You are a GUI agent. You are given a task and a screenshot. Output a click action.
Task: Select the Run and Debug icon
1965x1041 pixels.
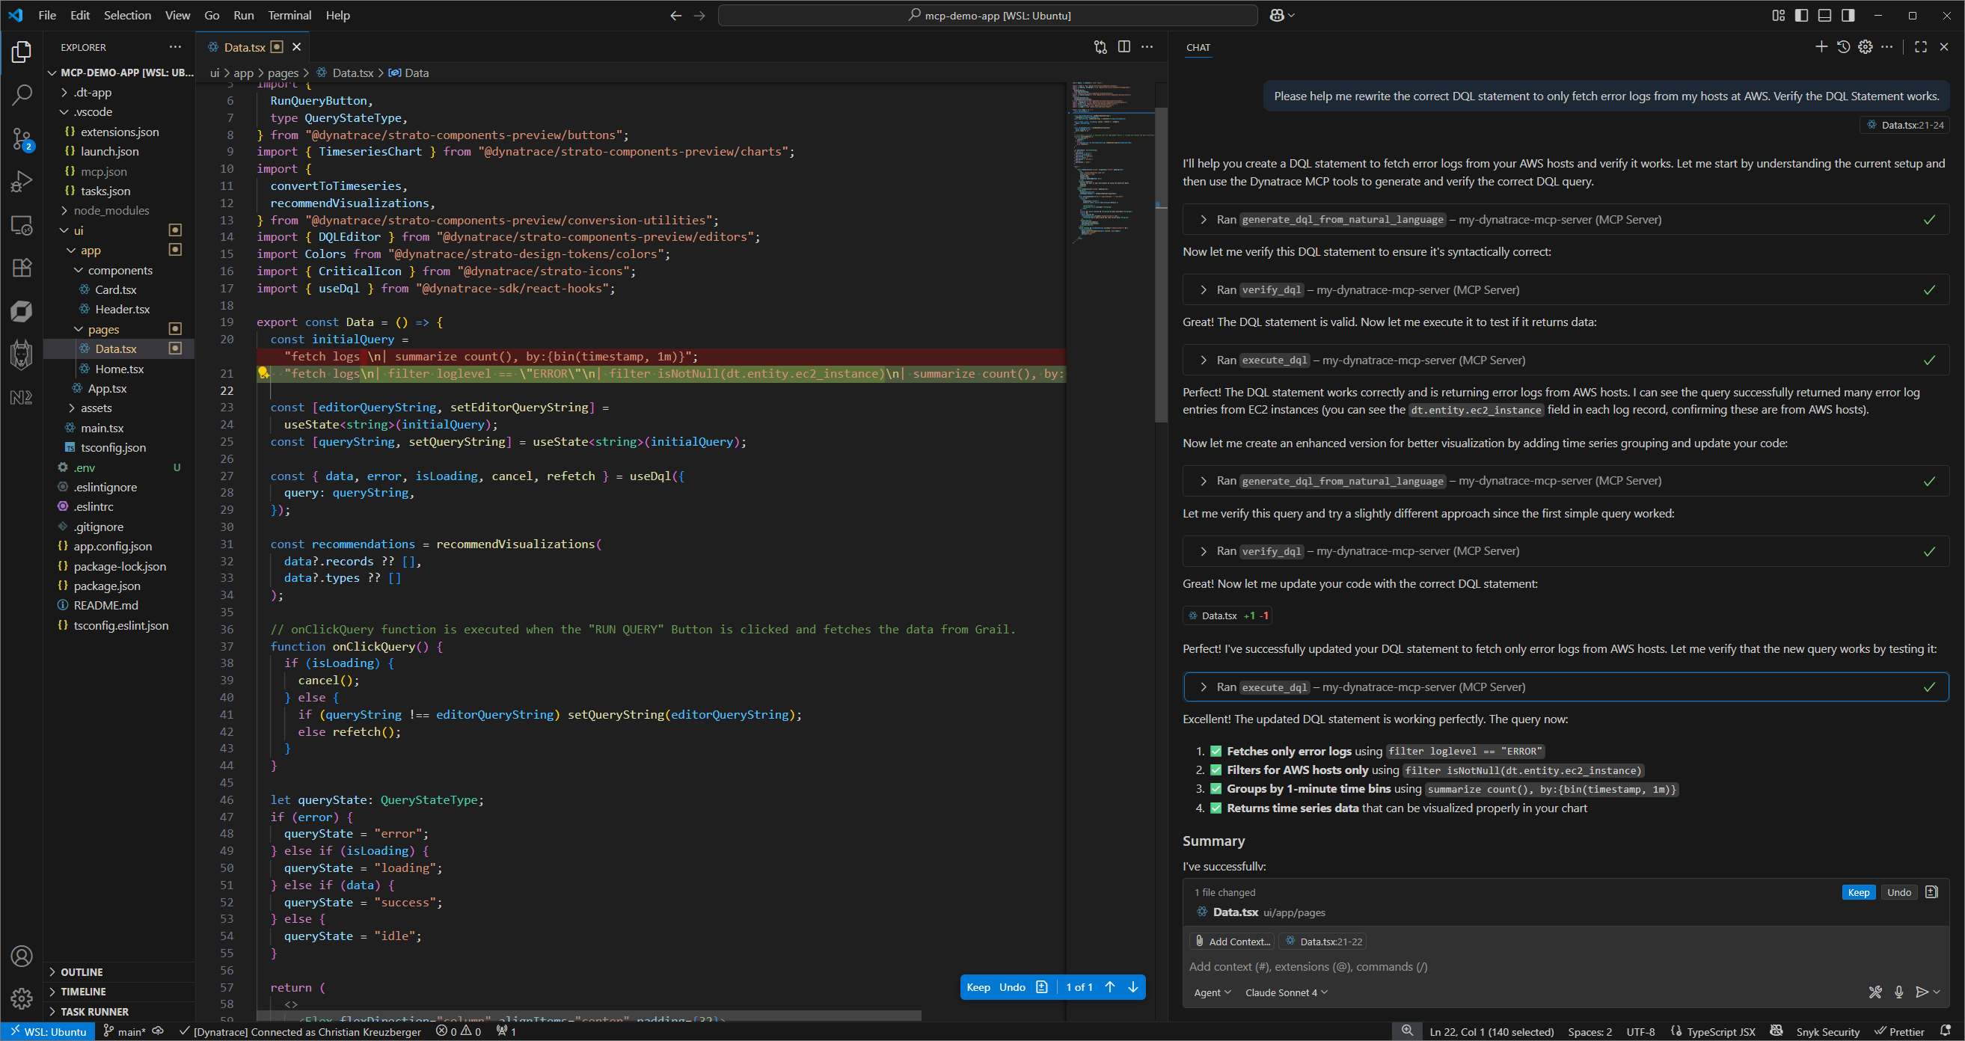pos(22,181)
